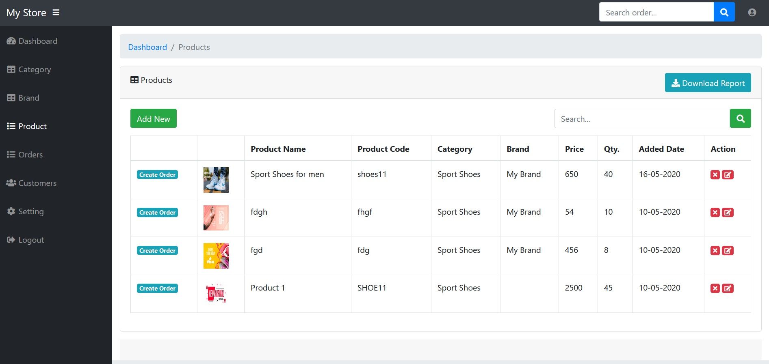
Task: Edit the Product 1 row
Action: pyautogui.click(x=728, y=289)
